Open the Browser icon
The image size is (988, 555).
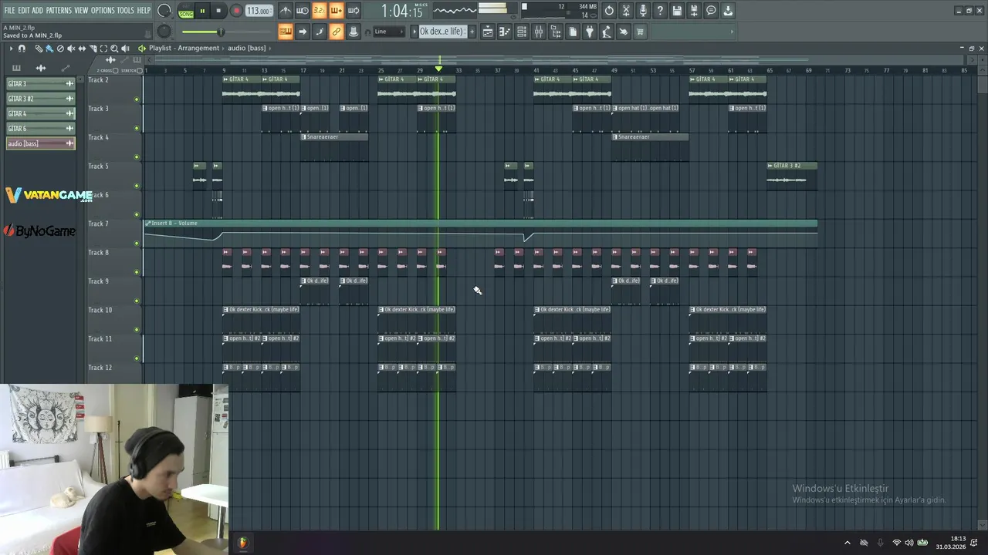(x=556, y=32)
